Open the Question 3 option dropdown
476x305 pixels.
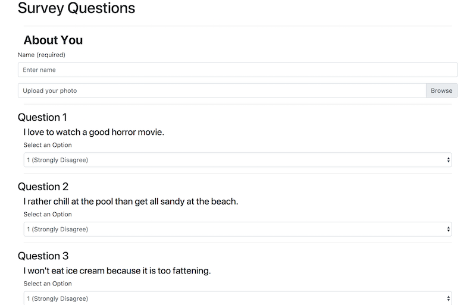(237, 298)
